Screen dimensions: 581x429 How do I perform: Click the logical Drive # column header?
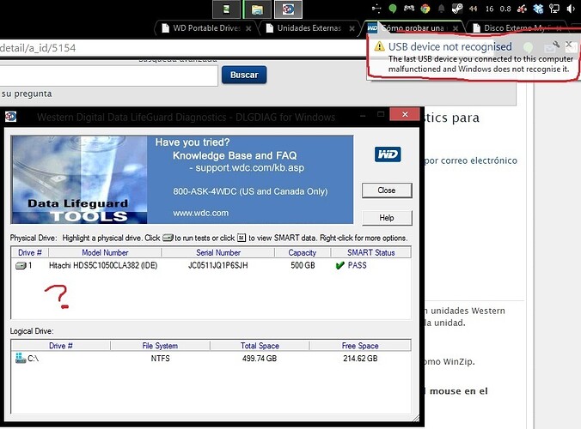[x=61, y=346]
